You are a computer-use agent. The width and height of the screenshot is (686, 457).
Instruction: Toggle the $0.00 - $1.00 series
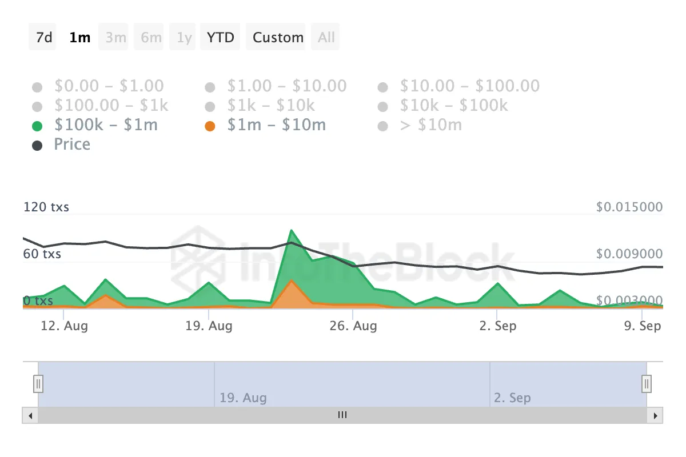98,86
